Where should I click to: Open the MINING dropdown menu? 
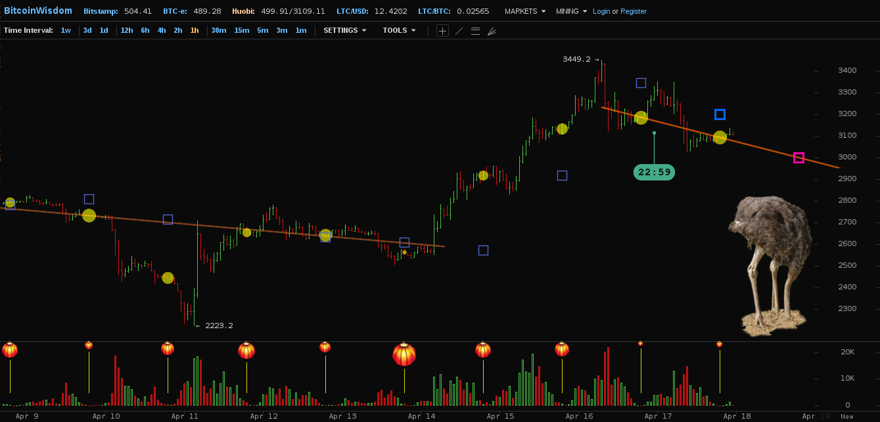pyautogui.click(x=571, y=11)
